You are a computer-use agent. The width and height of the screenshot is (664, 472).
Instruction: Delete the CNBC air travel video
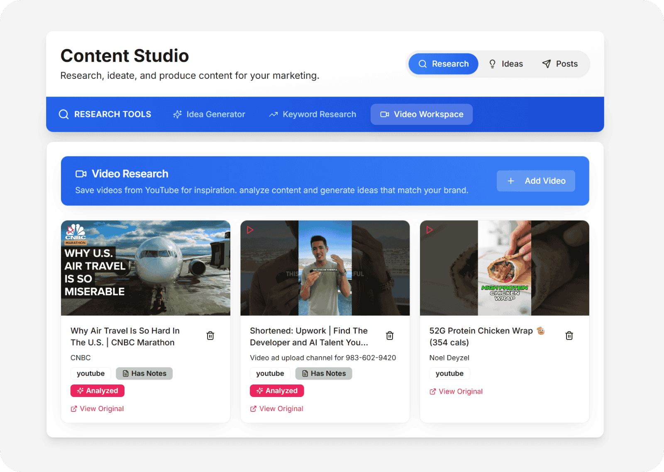click(x=210, y=336)
